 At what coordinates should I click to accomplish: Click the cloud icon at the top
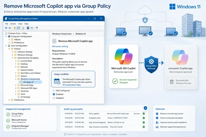tap(145, 10)
